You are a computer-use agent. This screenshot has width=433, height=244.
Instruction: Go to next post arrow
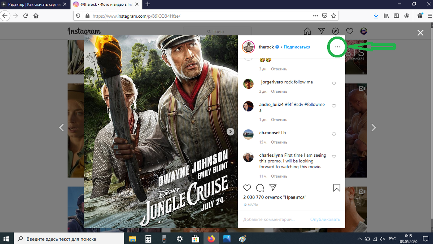[374, 127]
